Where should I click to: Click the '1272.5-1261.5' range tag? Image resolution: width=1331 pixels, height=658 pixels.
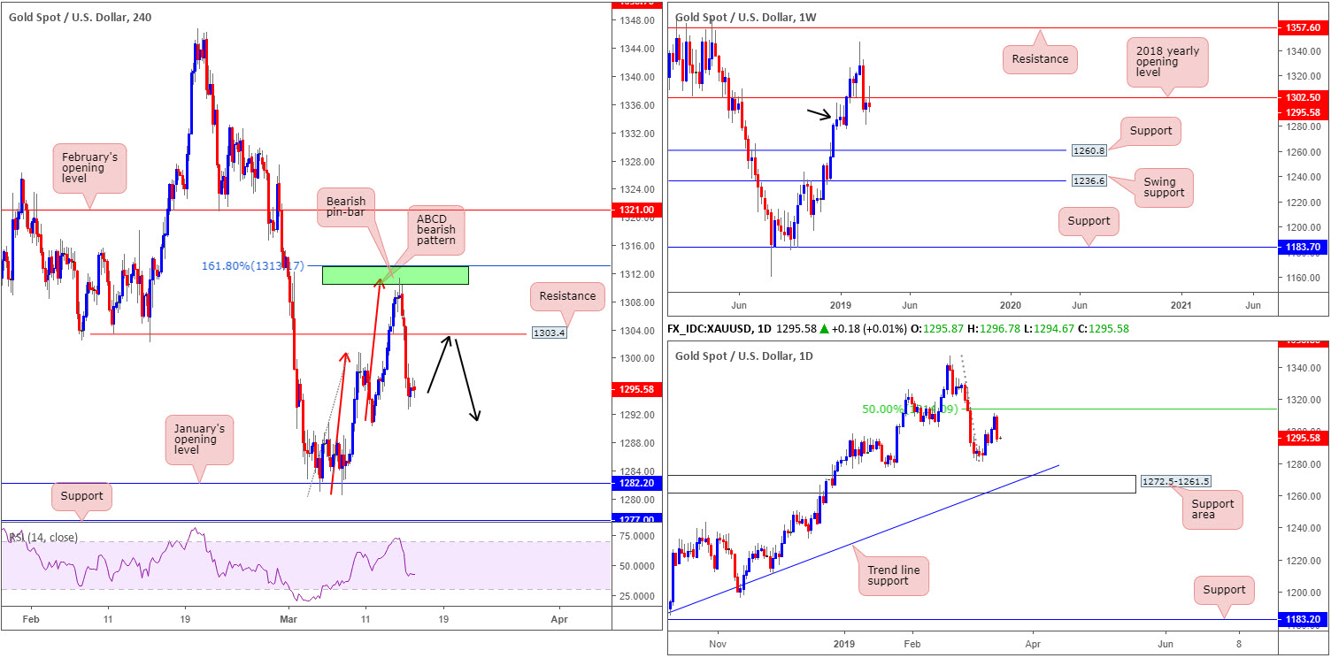tap(1175, 482)
